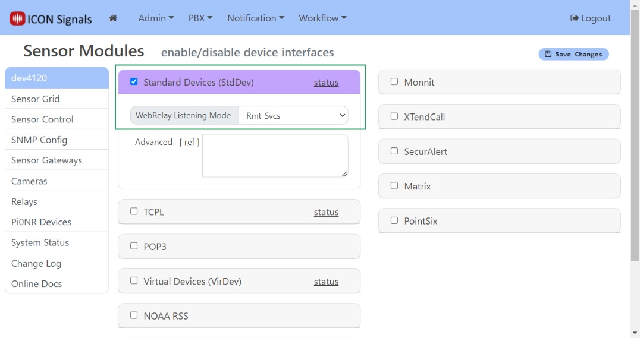Click Save Changes button
Screen dimensions: 640x338
click(x=573, y=54)
